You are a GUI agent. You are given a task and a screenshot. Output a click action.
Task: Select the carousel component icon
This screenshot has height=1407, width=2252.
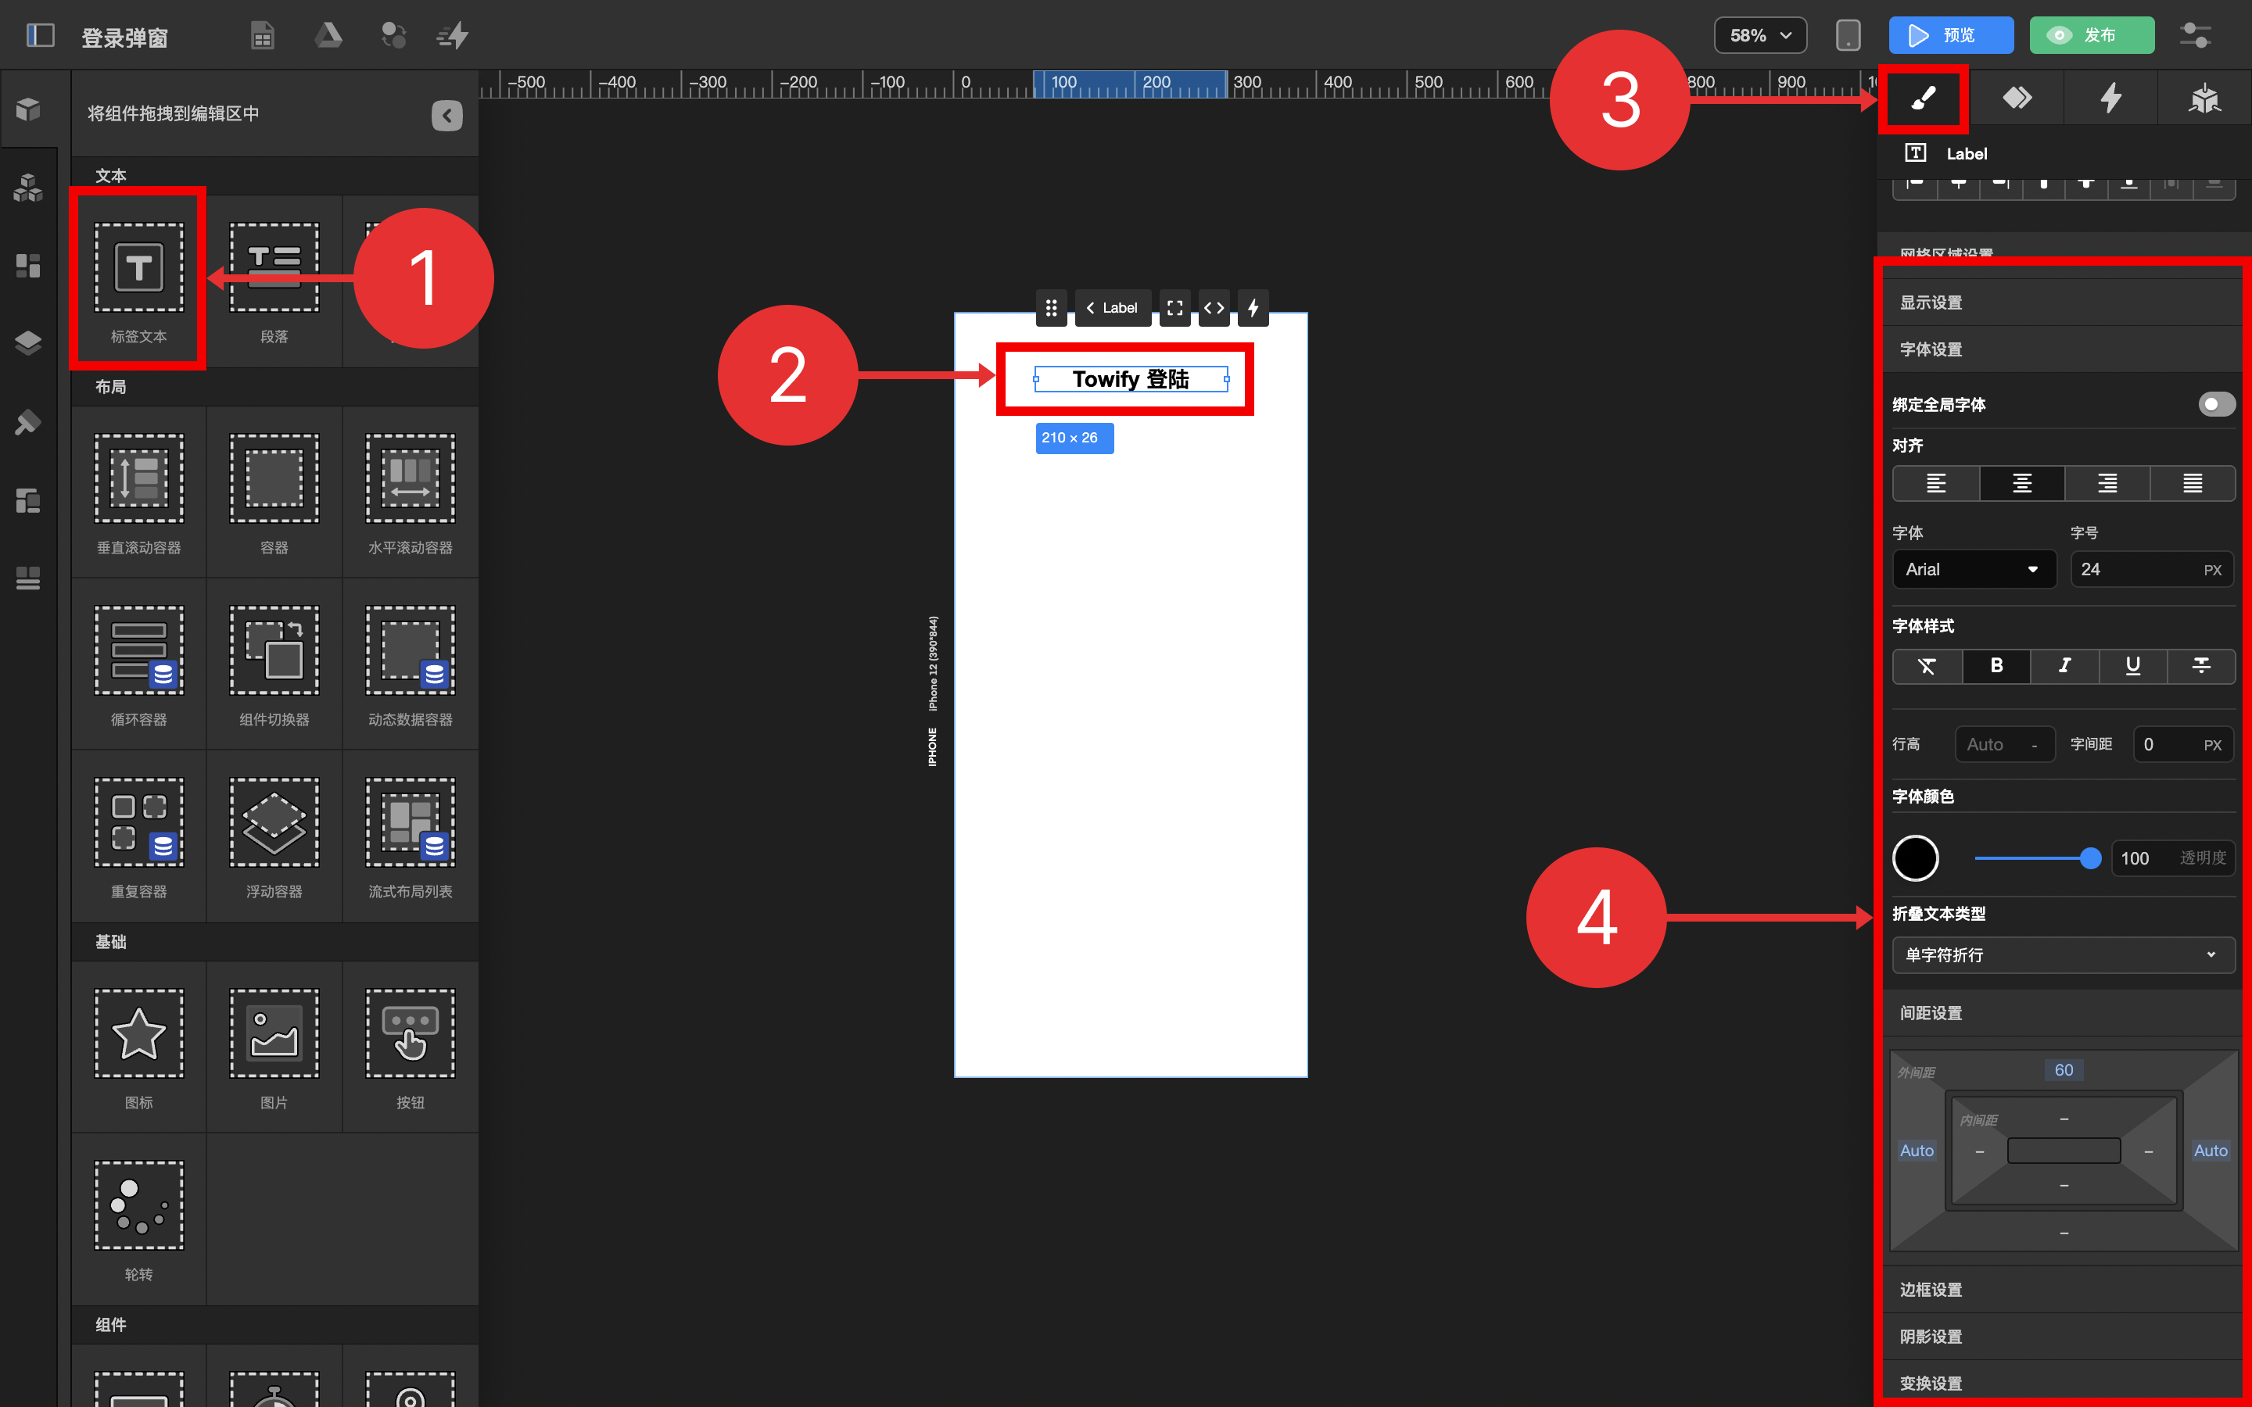click(x=138, y=1205)
